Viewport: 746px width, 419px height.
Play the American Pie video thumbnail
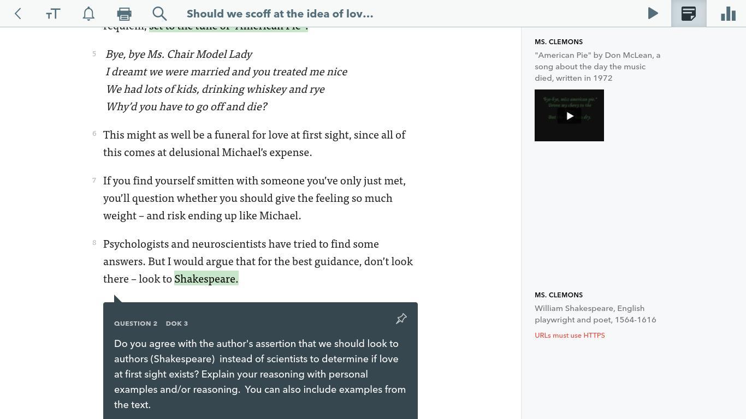pyautogui.click(x=569, y=116)
